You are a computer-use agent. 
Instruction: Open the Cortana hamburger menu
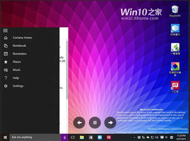(x=5, y=31)
